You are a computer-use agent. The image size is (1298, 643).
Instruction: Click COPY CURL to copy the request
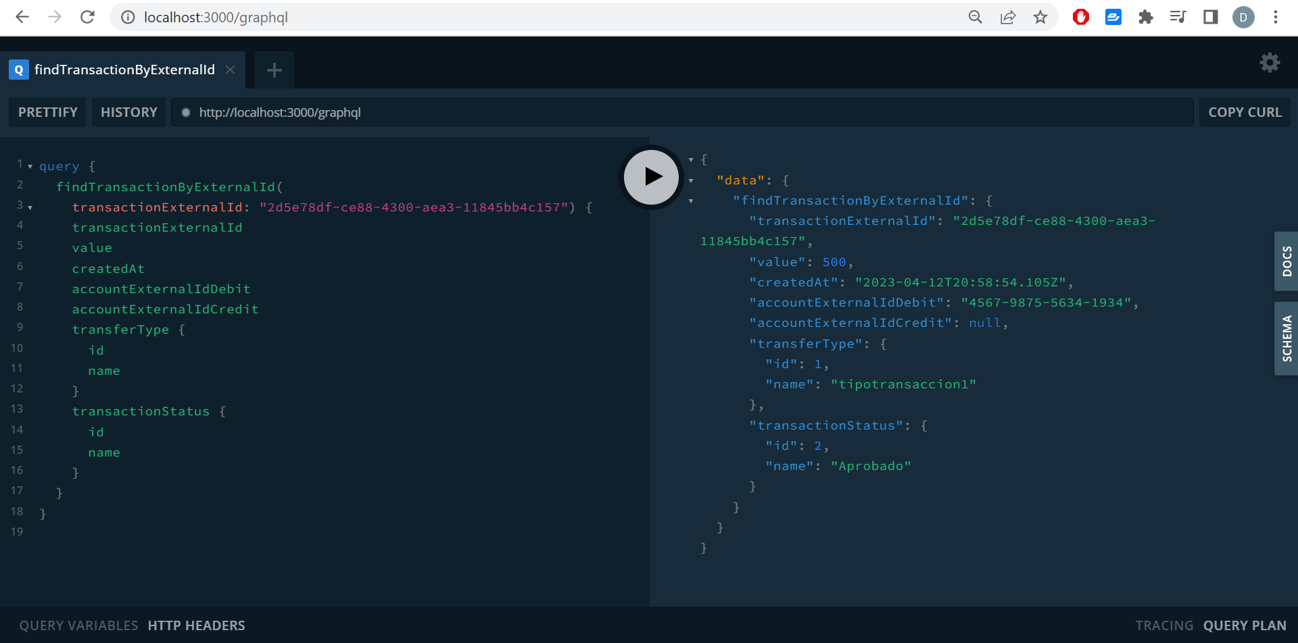tap(1245, 111)
